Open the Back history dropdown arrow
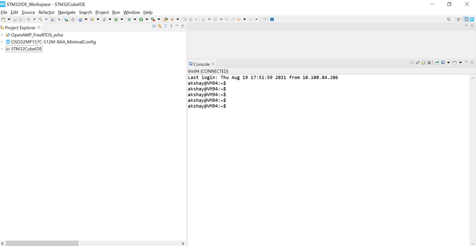Image resolution: width=476 pixels, height=246 pixels. [x=245, y=19]
